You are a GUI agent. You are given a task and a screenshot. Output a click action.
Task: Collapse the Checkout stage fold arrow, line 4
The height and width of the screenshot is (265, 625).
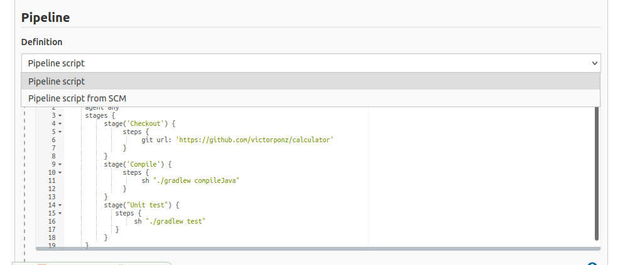click(60, 124)
